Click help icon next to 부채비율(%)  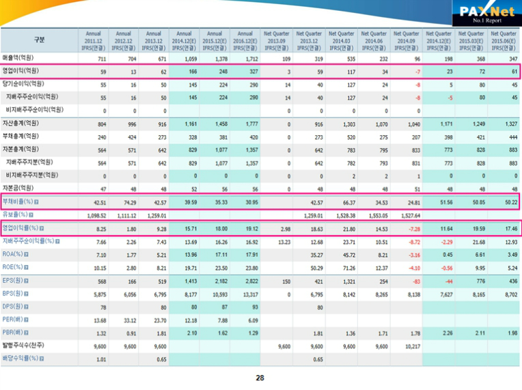(36, 202)
